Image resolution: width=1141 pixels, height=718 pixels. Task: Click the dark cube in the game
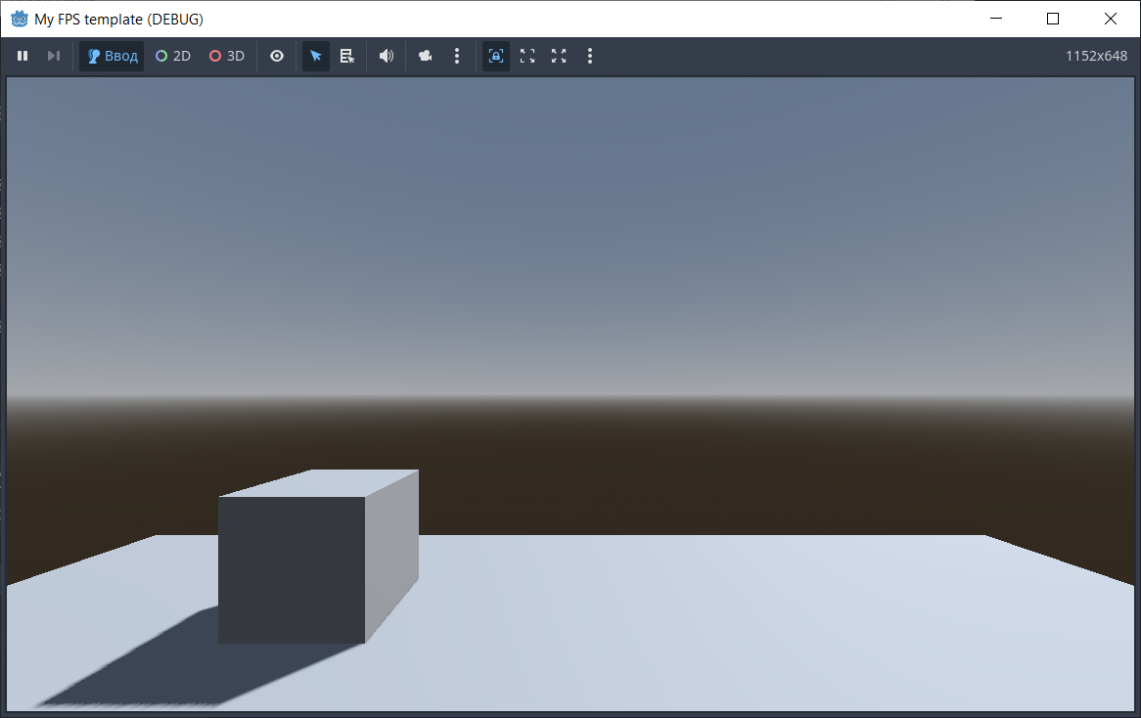coord(292,569)
